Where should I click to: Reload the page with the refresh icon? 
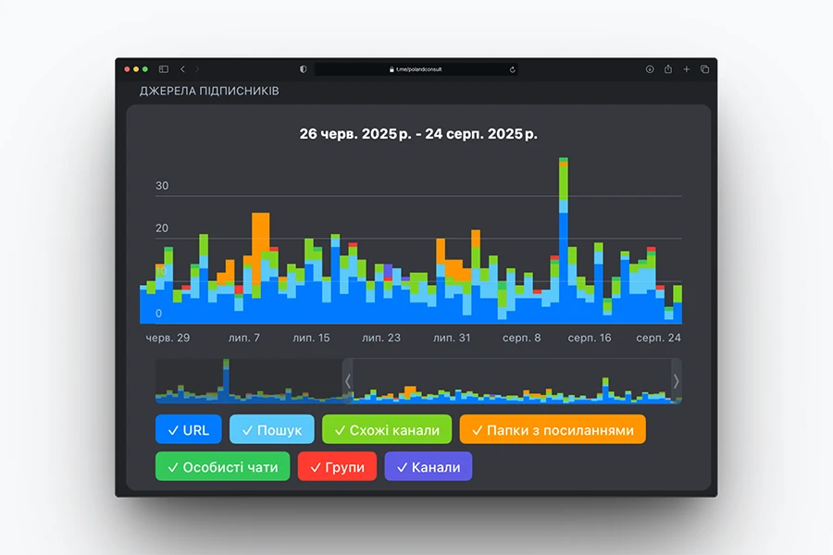(512, 69)
